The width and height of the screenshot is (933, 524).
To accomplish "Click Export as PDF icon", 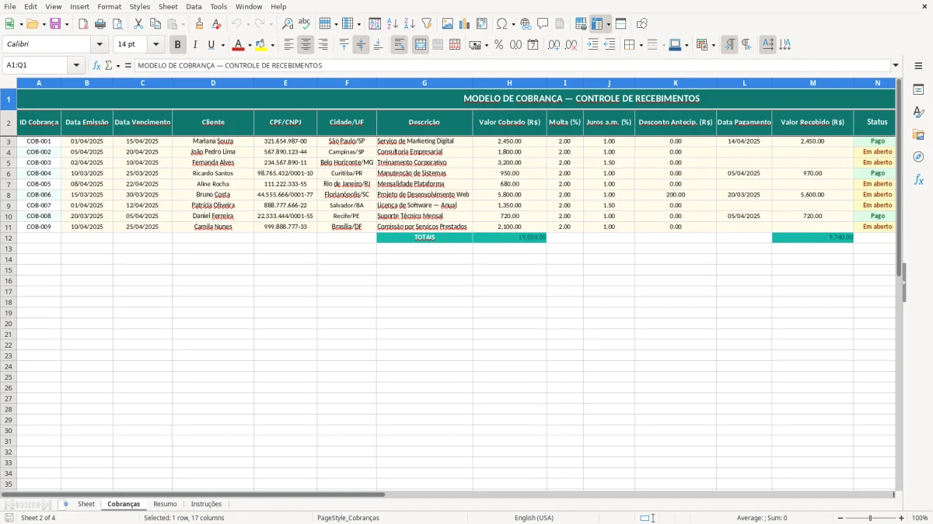I will tap(83, 24).
